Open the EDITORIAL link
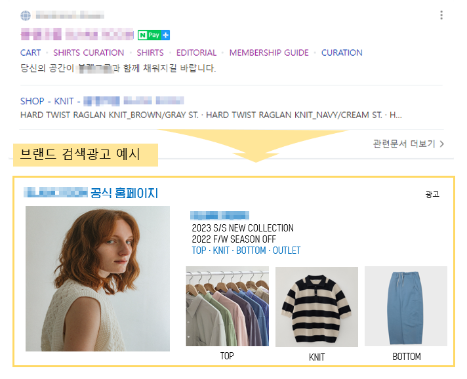 [x=196, y=52]
